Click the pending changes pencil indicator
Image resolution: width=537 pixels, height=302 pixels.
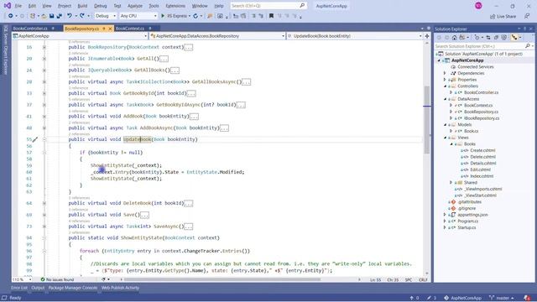point(431,298)
